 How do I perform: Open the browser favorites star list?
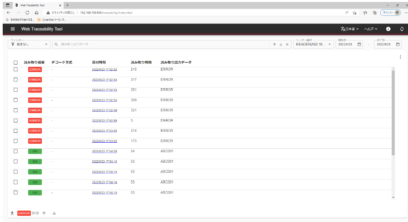coord(365,13)
